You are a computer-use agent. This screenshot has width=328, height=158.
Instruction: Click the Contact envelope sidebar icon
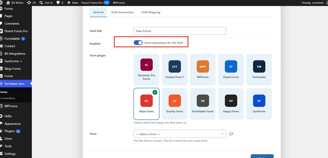coord(1,46)
